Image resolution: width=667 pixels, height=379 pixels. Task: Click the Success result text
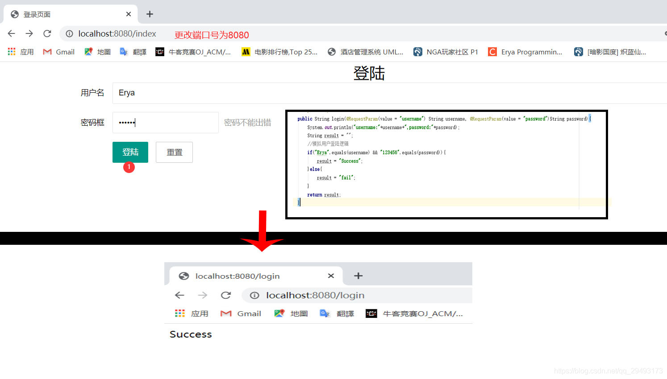191,334
